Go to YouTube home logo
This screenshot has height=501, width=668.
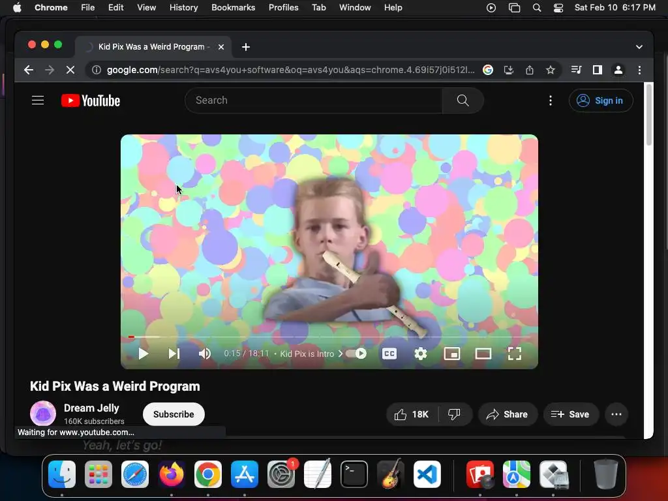click(x=91, y=100)
